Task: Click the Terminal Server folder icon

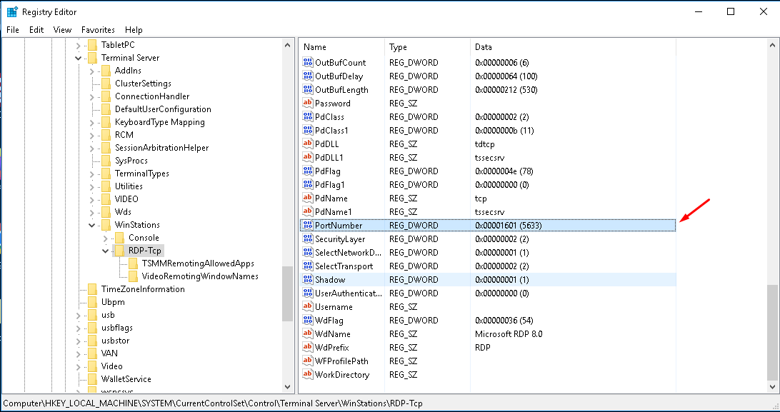Action: pyautogui.click(x=93, y=58)
